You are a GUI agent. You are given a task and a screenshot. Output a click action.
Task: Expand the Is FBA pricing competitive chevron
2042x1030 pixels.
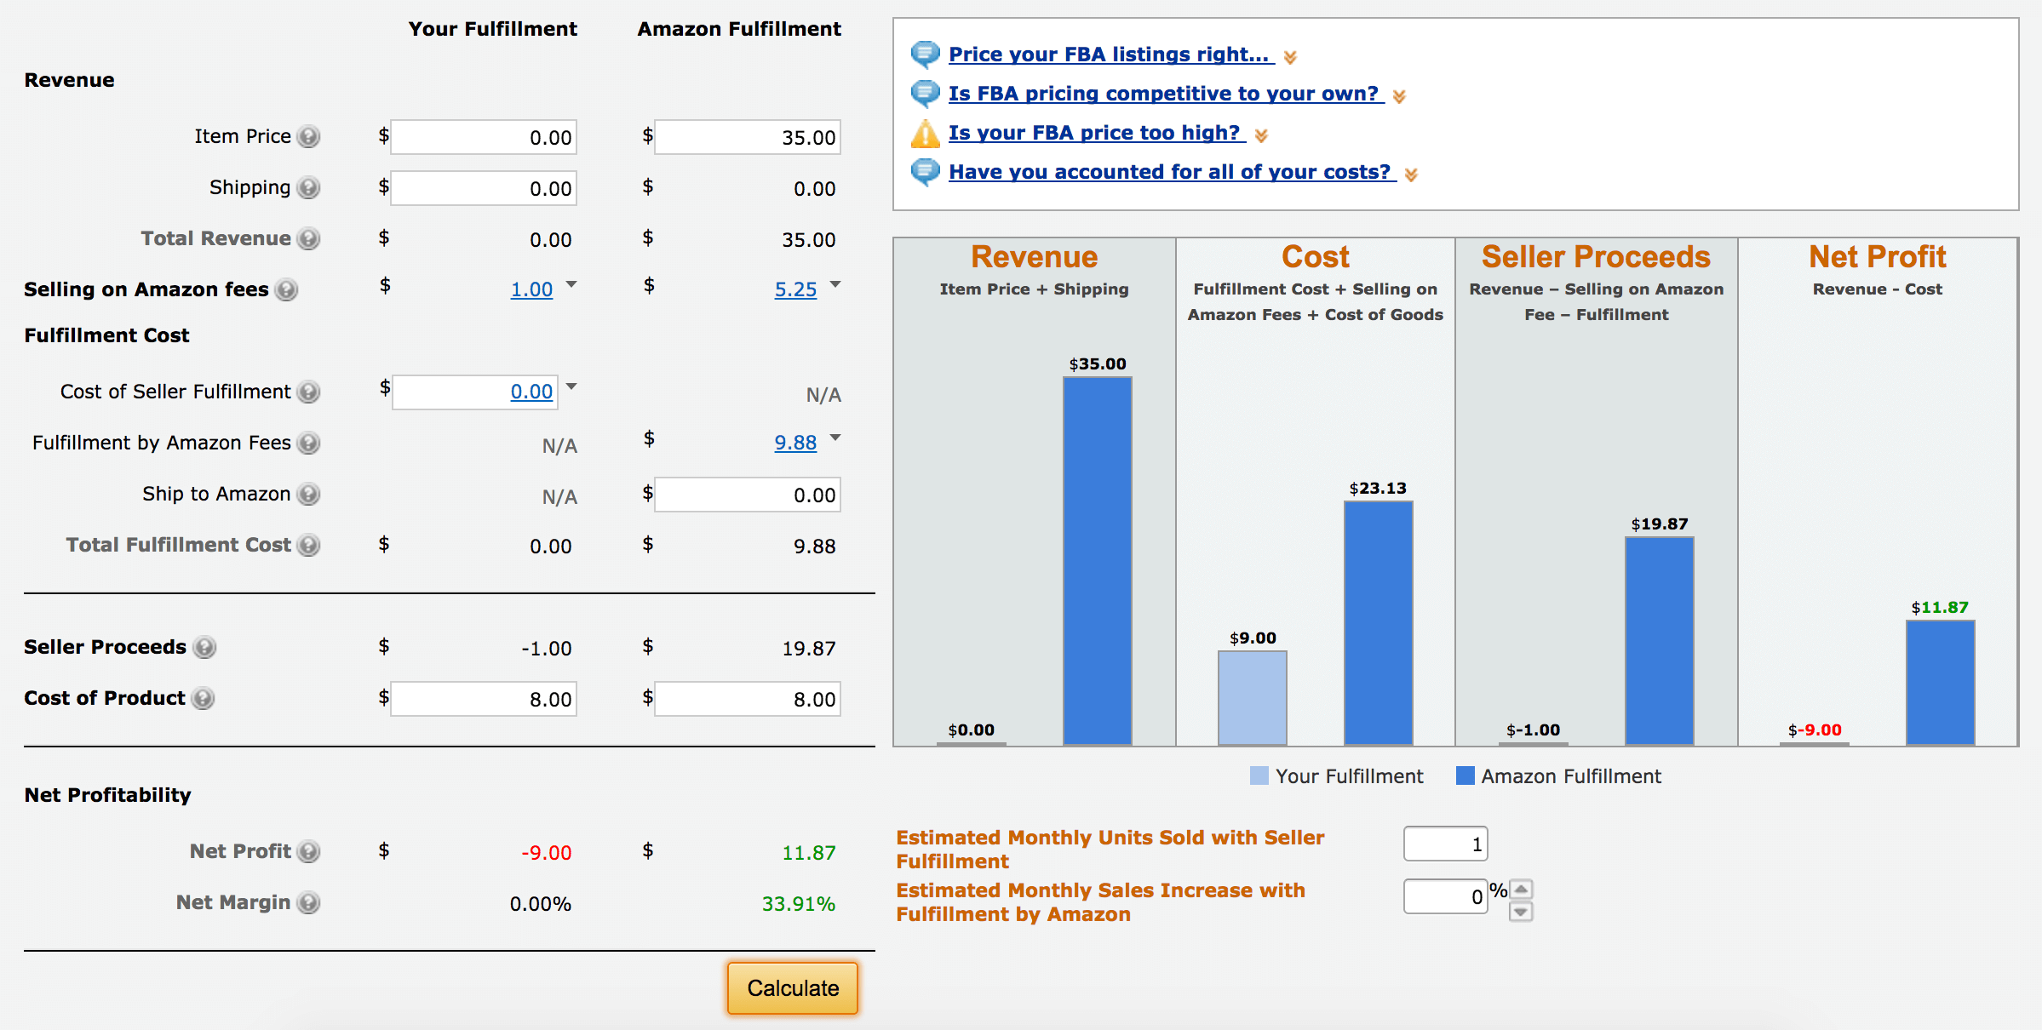click(1399, 96)
